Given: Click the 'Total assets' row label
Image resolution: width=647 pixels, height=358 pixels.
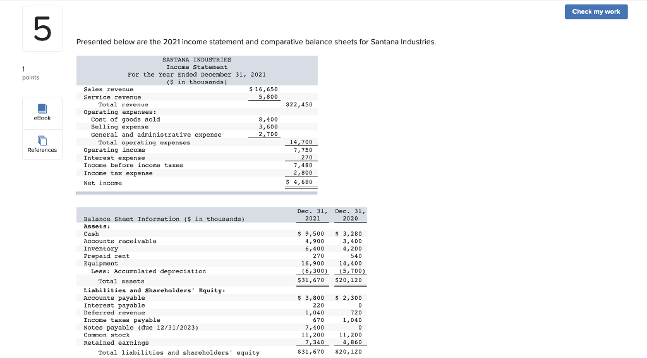Looking at the screenshot, I should 121,281.
